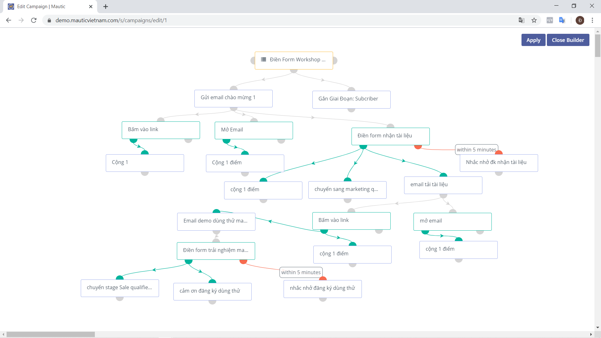
Task: Click the browser reload icon
Action: coord(34,20)
